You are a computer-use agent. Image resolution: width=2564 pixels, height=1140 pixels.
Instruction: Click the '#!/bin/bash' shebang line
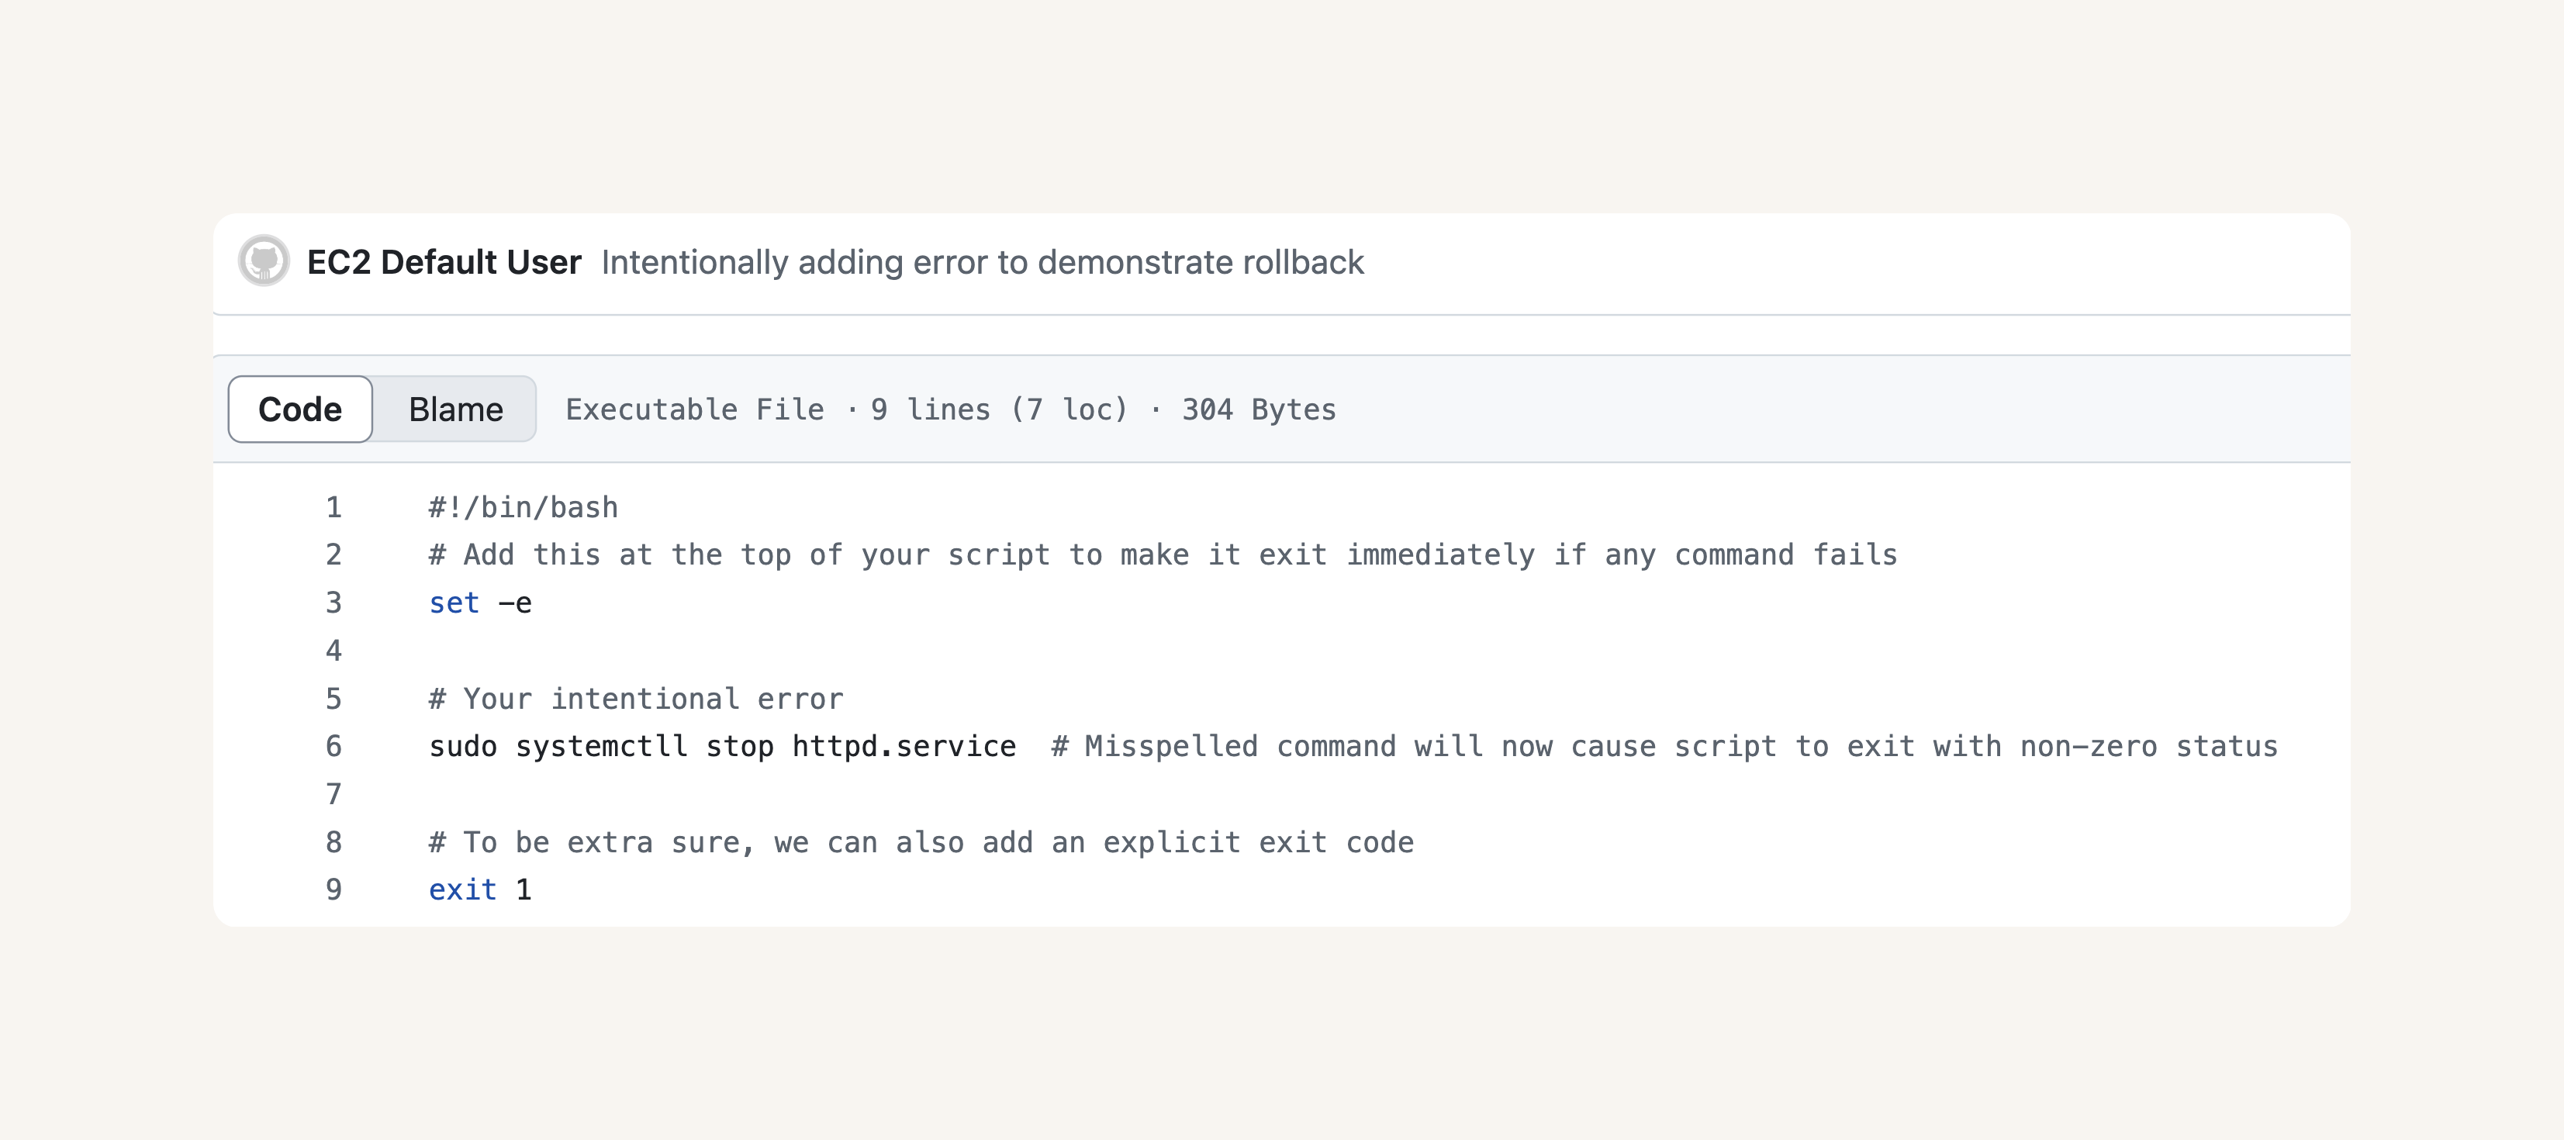[524, 508]
